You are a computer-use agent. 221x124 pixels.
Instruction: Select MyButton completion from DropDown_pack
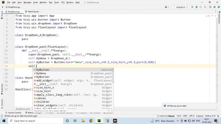pyautogui.click(x=73, y=77)
